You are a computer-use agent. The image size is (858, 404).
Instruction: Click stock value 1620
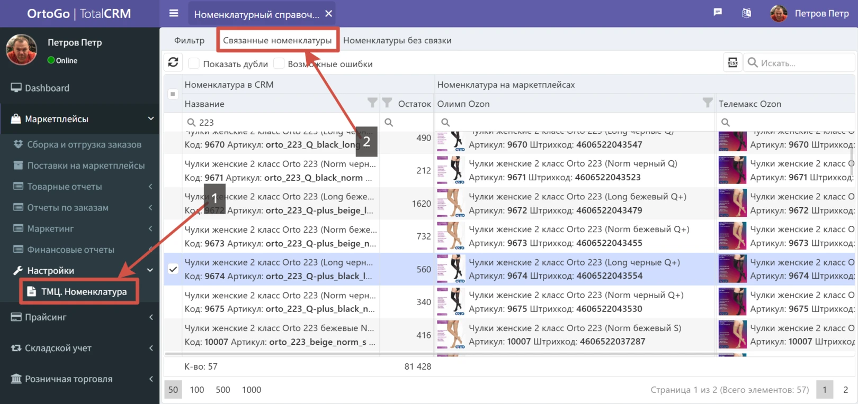(x=422, y=204)
